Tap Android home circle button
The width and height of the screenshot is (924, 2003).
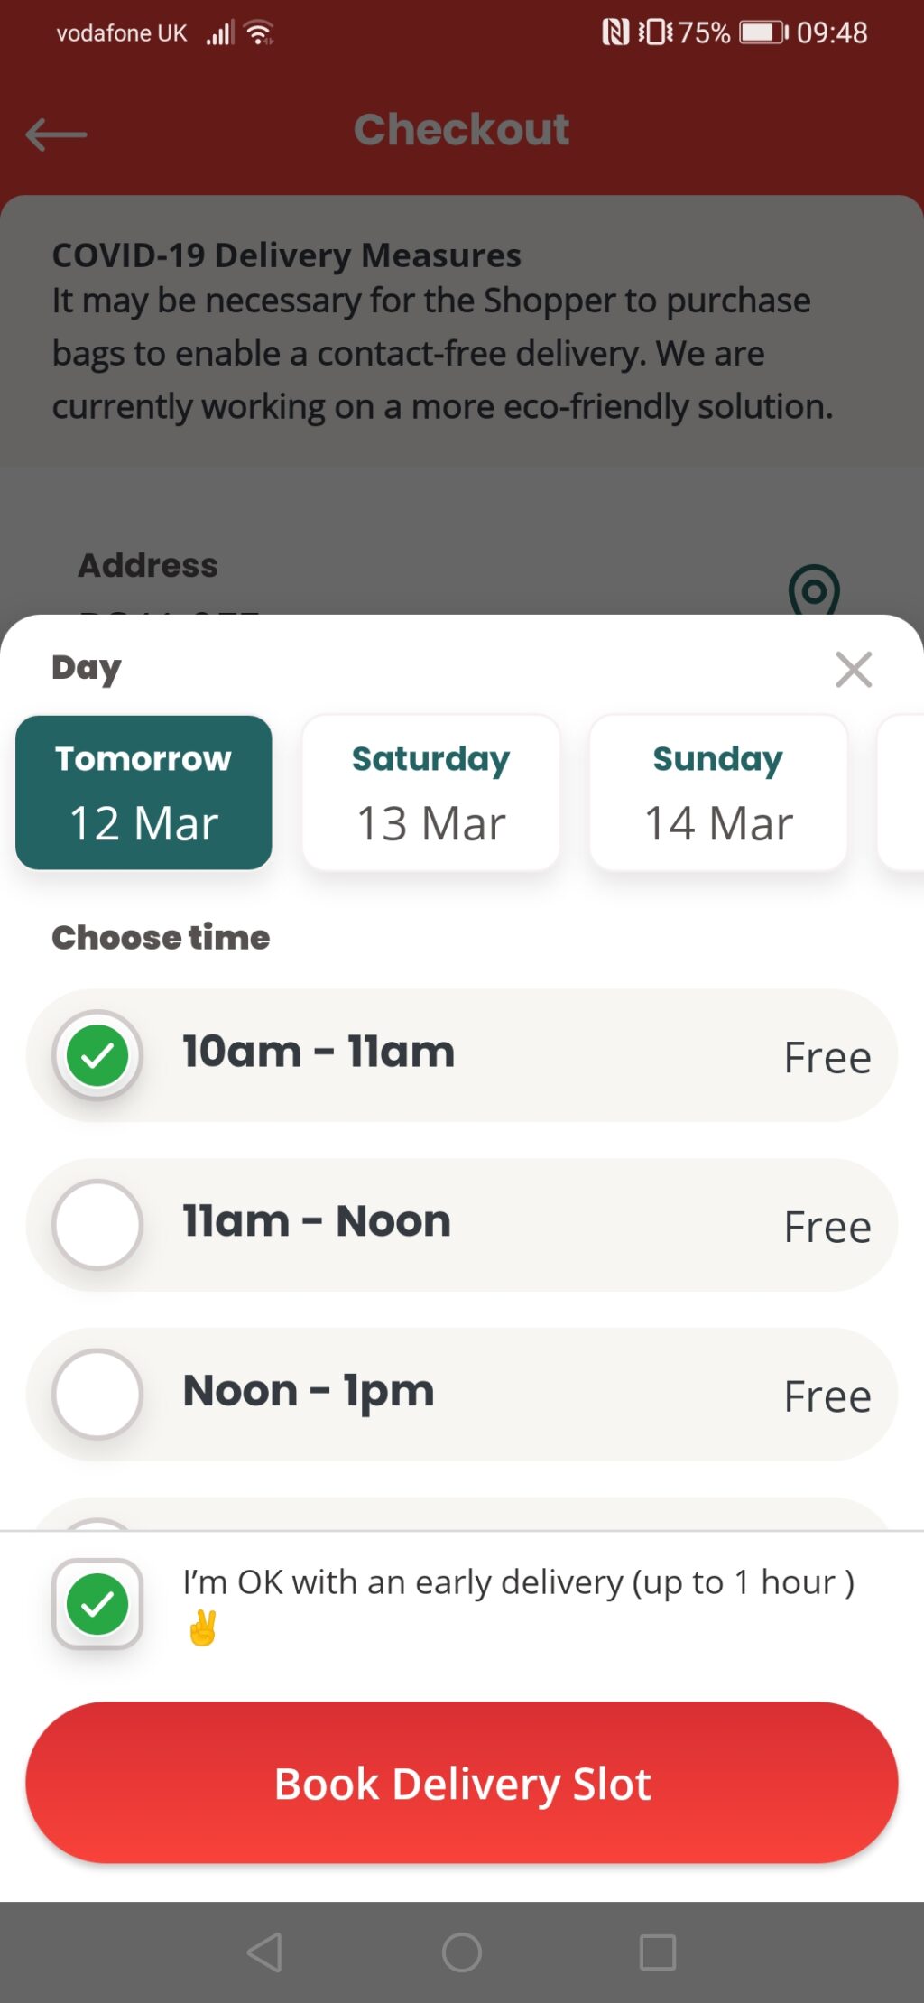pos(461,1952)
